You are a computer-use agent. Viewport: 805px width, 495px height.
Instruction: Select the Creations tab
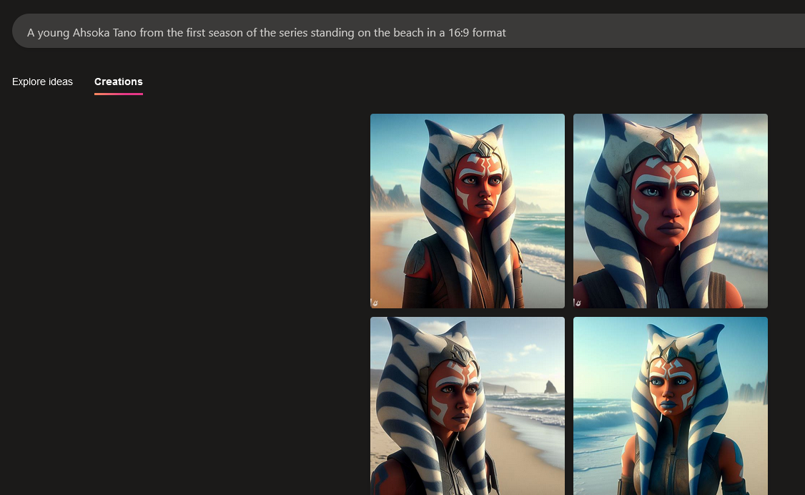click(119, 82)
